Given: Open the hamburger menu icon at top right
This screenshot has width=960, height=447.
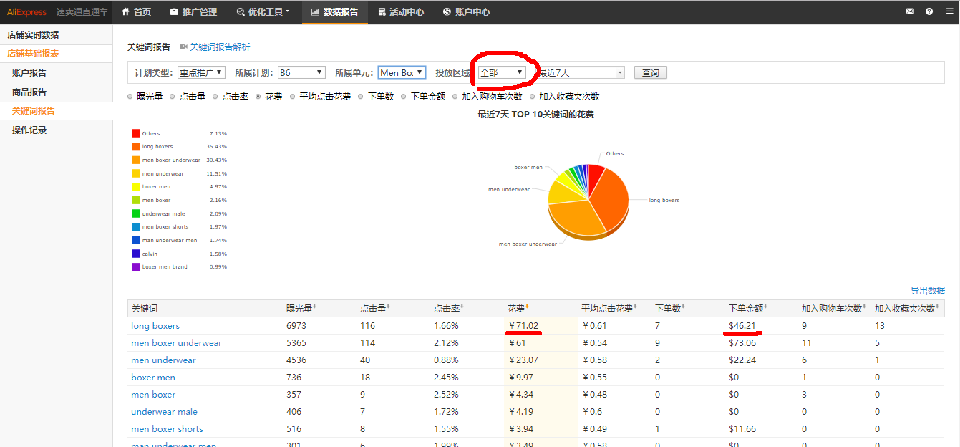Looking at the screenshot, I should coord(949,11).
